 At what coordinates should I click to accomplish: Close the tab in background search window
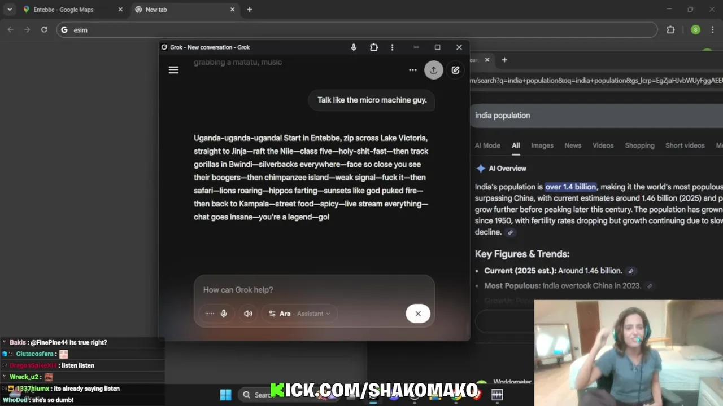(x=487, y=60)
